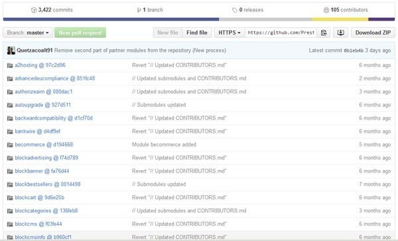Click '5 months ago' in becommerce row

coord(375,145)
